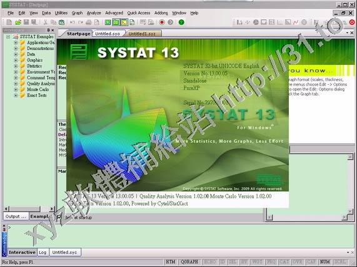Click the workspace right scroll arrow
The image size is (357, 267).
coord(52,208)
